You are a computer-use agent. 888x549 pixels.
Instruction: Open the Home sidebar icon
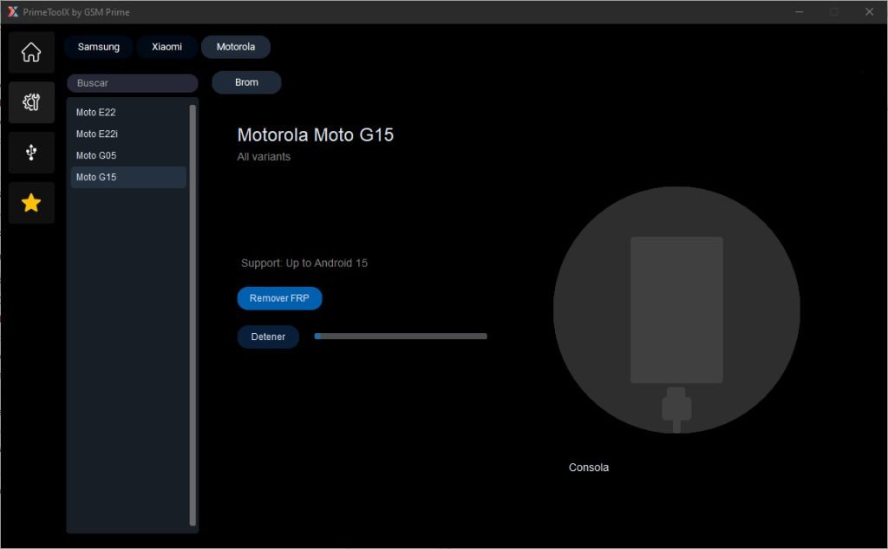tap(31, 52)
